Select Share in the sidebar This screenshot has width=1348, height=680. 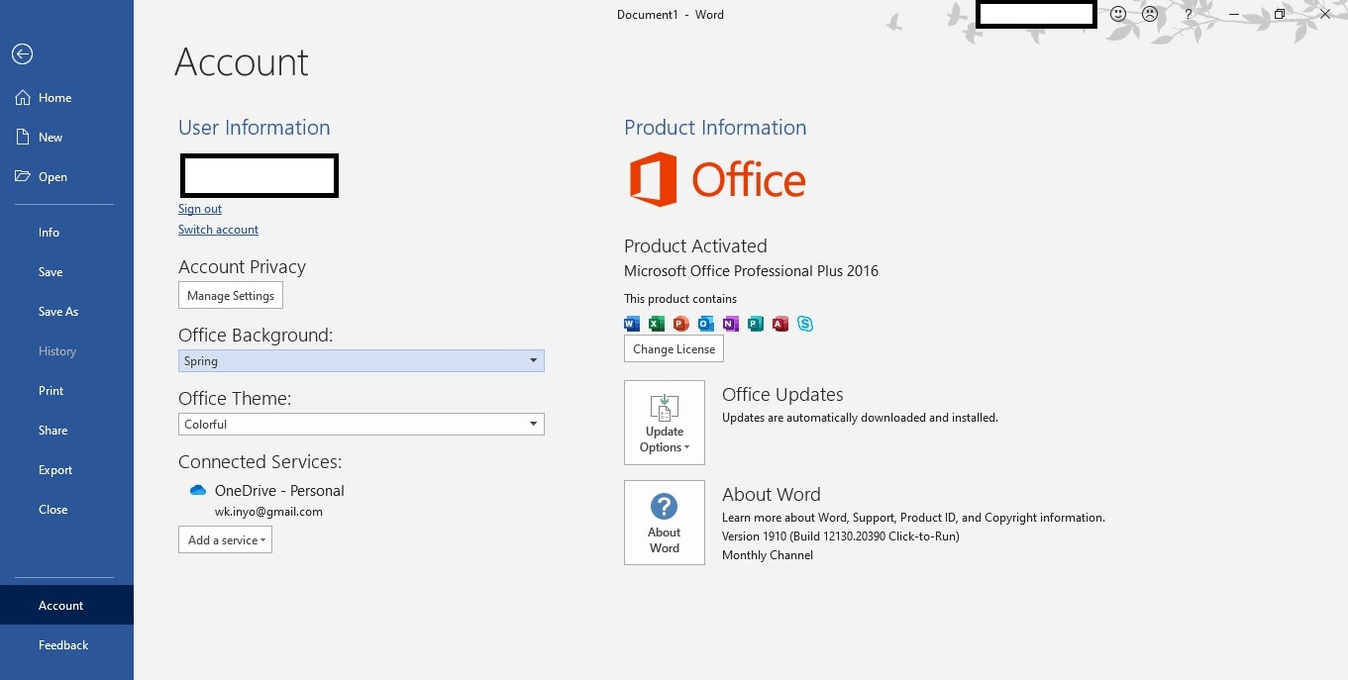pos(66,431)
